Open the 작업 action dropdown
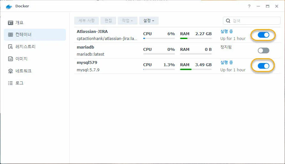285x164 pixels. (127, 21)
